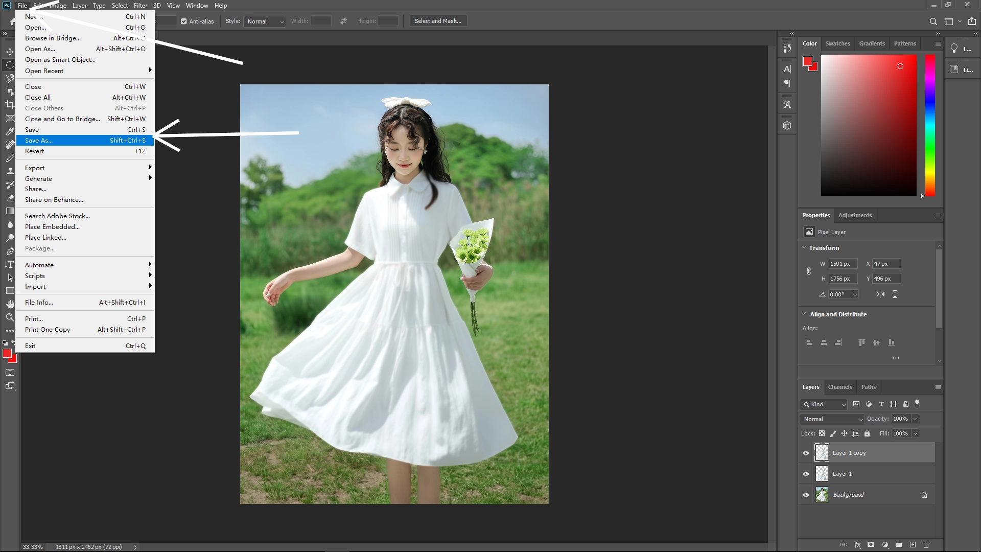
Task: Open the layer blending mode dropdown
Action: coord(831,419)
